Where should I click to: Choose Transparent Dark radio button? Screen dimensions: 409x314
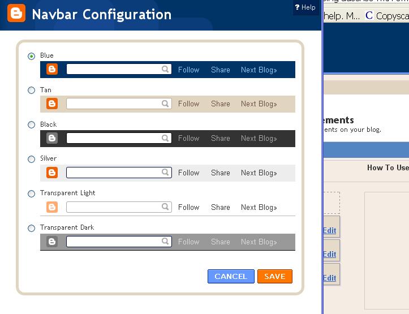click(x=31, y=228)
